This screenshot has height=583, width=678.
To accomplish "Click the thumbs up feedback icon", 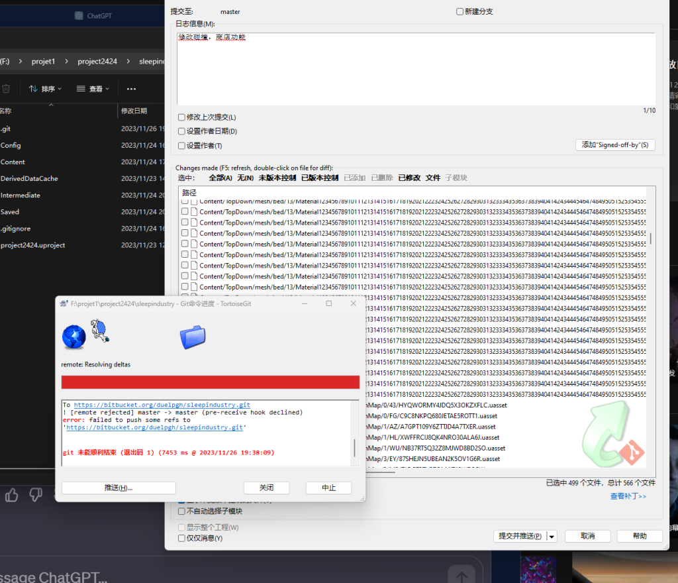I will point(12,494).
